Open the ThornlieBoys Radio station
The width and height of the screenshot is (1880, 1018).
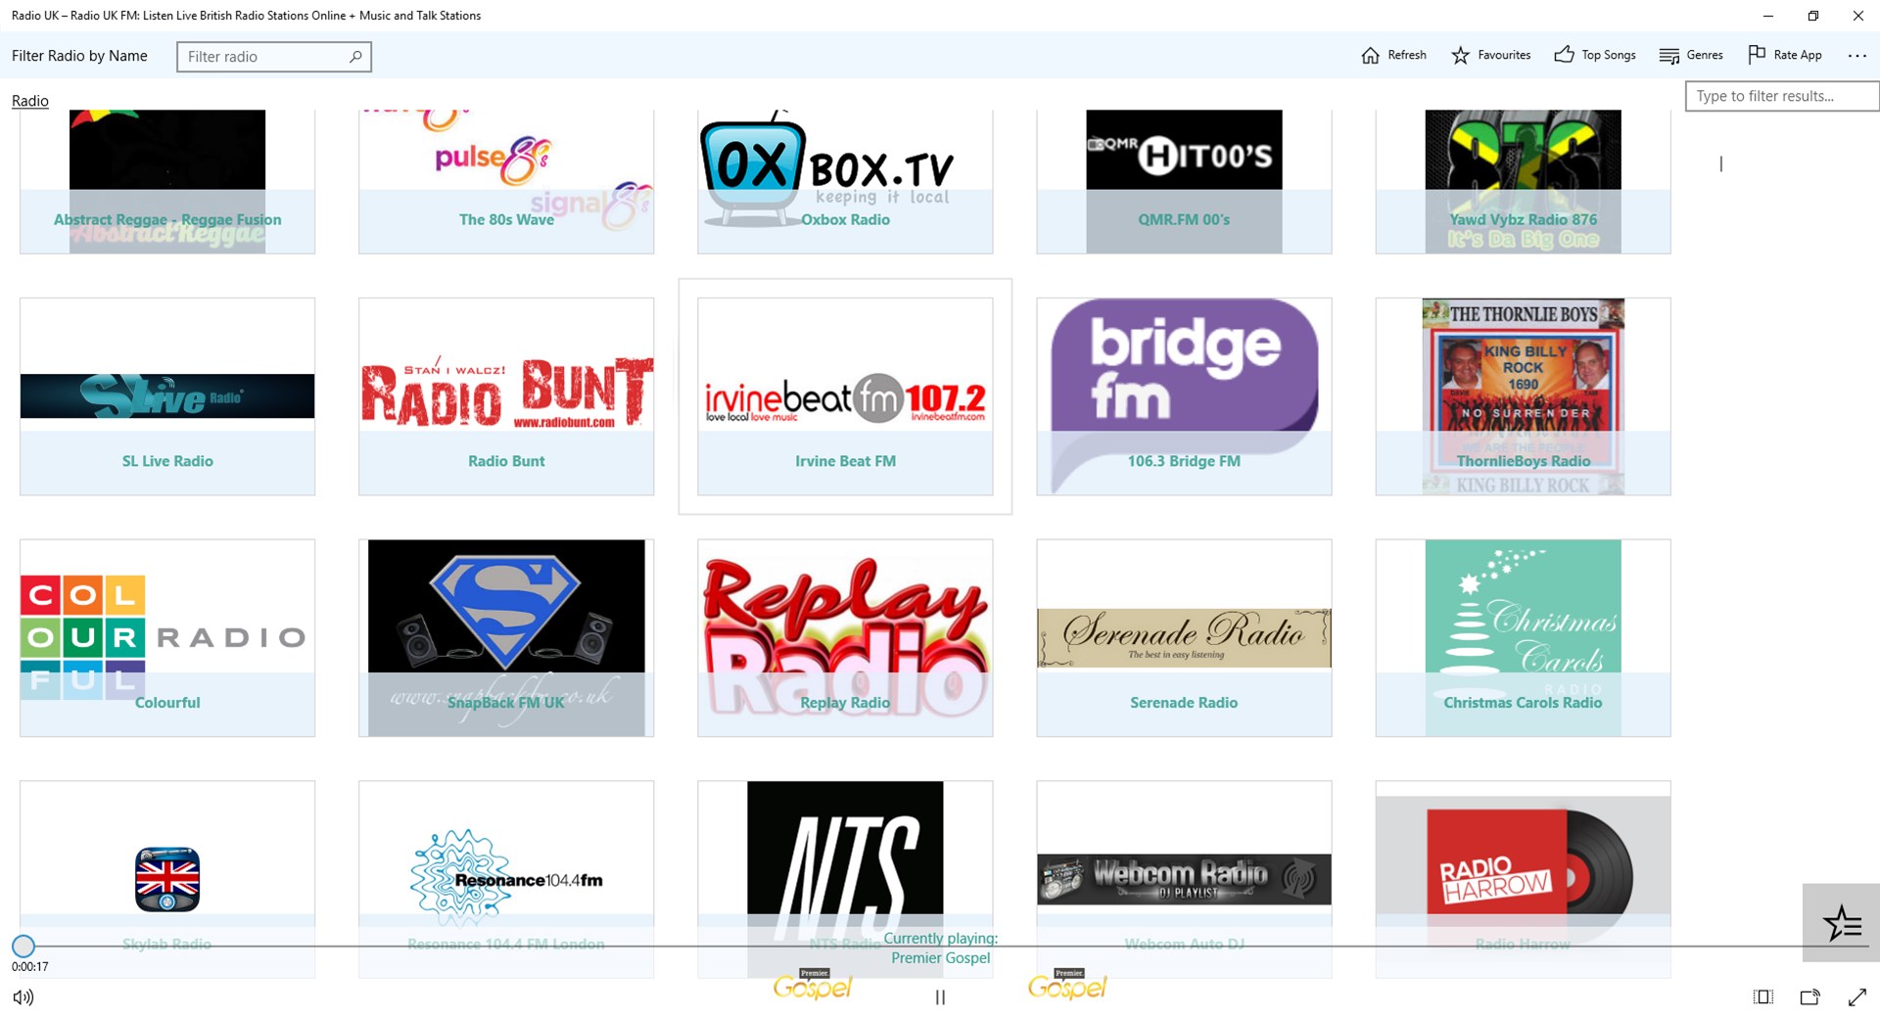pyautogui.click(x=1523, y=396)
